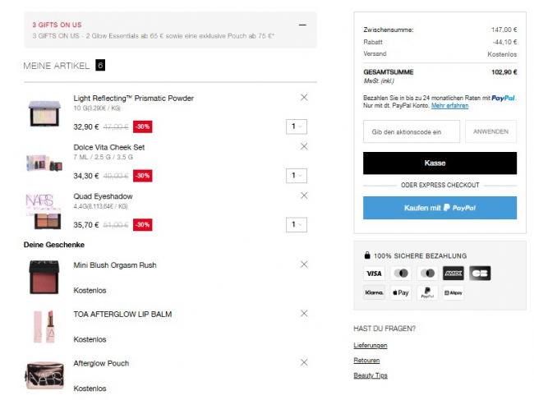
Task: Click the Klarna payment icon
Action: 374,292
